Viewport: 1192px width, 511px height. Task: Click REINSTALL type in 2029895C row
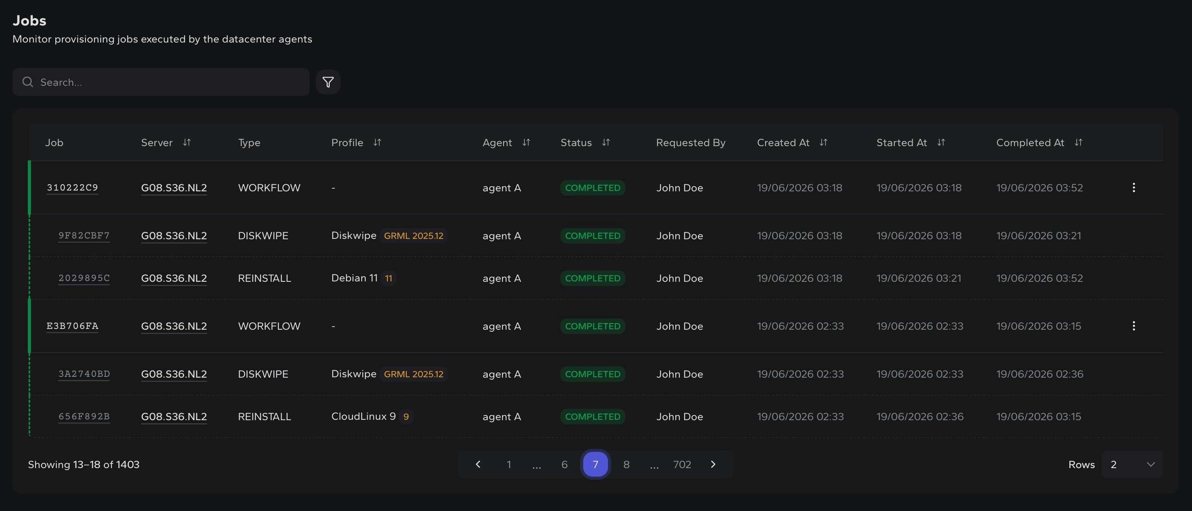click(x=264, y=278)
